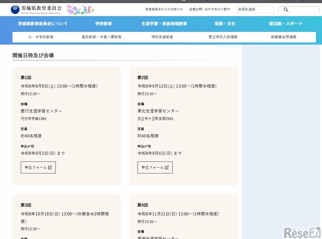Click deadline 令和8年8月2日(日) まで
Image resolution: width=322 pixels, height=239 pixels.
coord(43,153)
